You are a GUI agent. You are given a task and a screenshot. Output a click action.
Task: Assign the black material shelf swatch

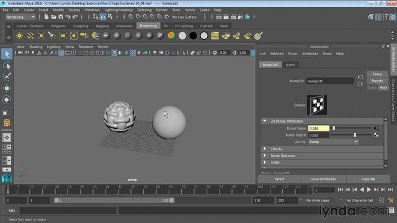(x=193, y=36)
